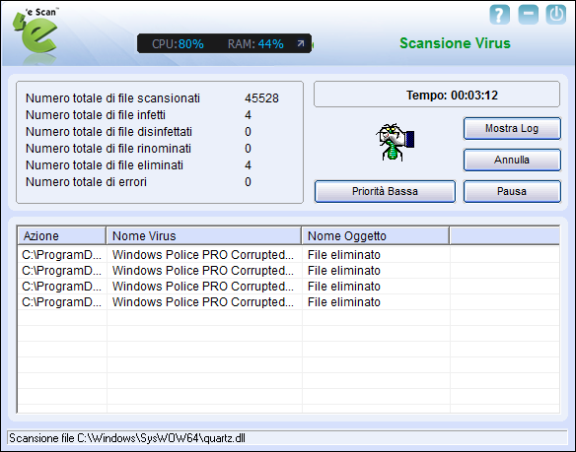576x452 pixels.
Task: Sort results by Azione column header
Action: point(62,236)
